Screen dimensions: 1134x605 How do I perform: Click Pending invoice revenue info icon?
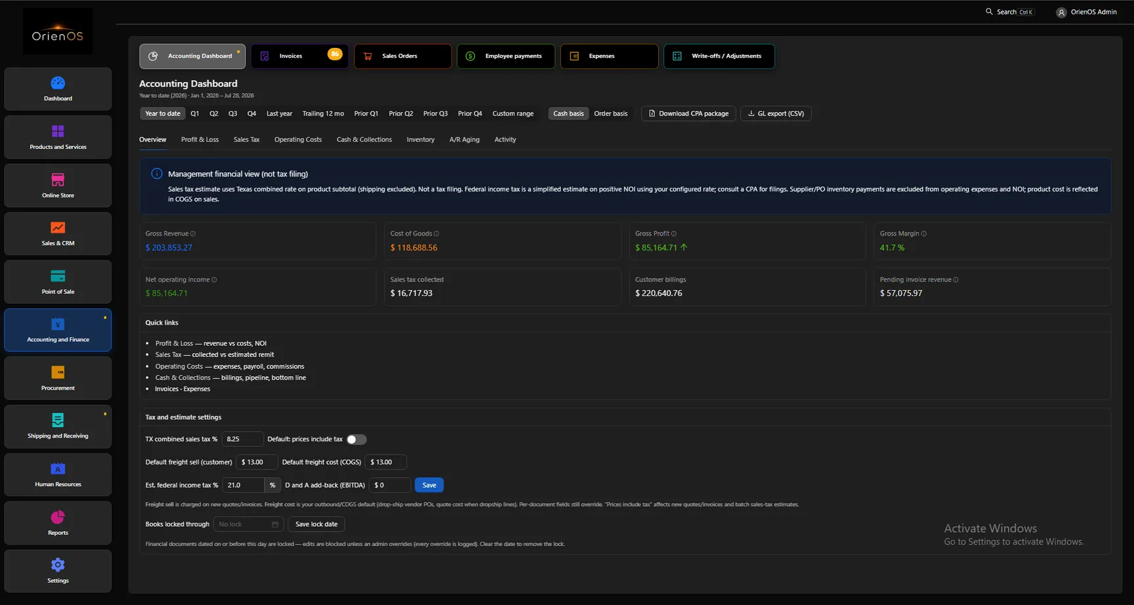click(x=955, y=280)
